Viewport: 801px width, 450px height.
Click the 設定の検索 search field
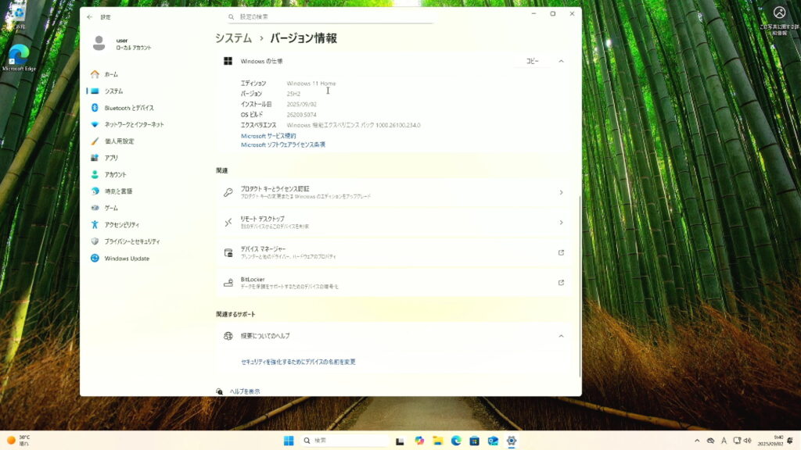329,16
